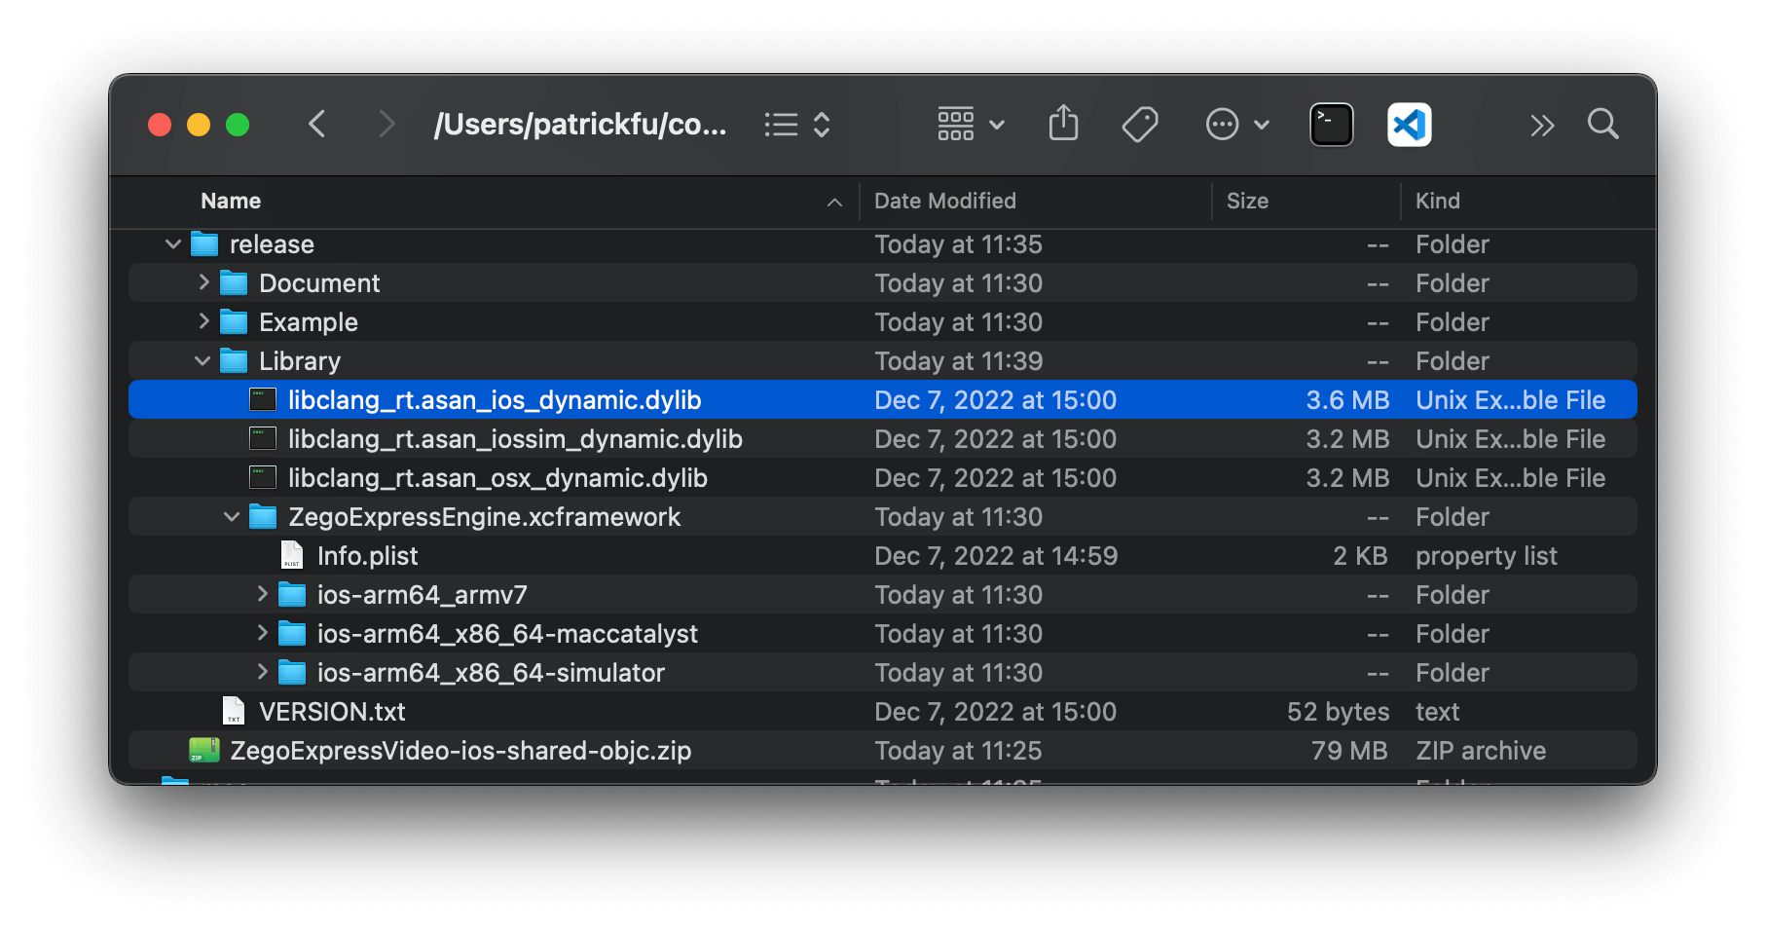Select the release folder icon

click(x=204, y=243)
